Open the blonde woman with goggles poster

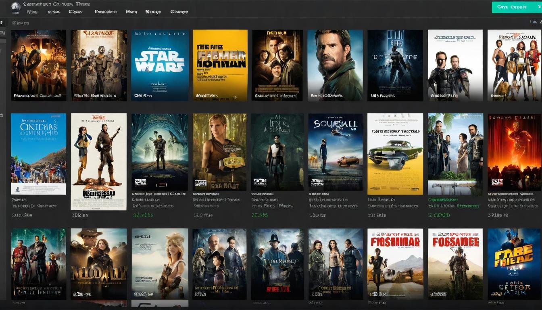pos(160,264)
